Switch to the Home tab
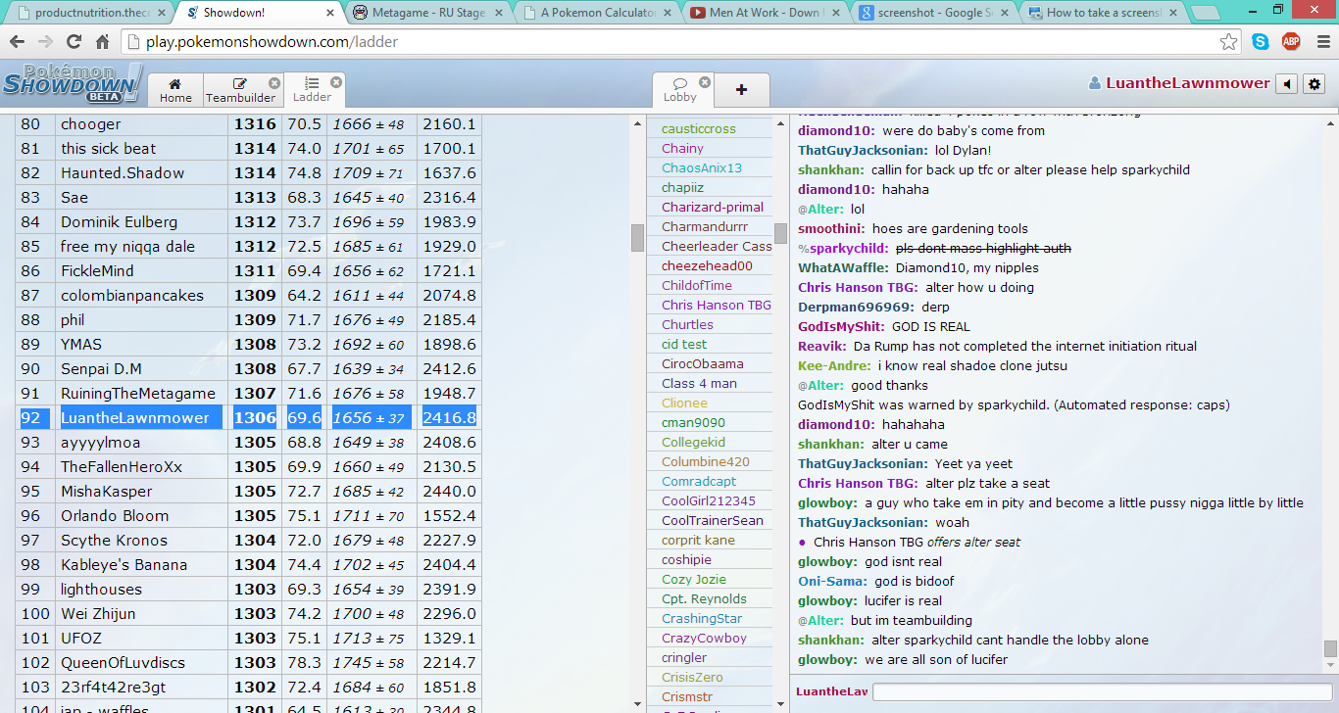The height and width of the screenshot is (713, 1339). click(x=175, y=90)
